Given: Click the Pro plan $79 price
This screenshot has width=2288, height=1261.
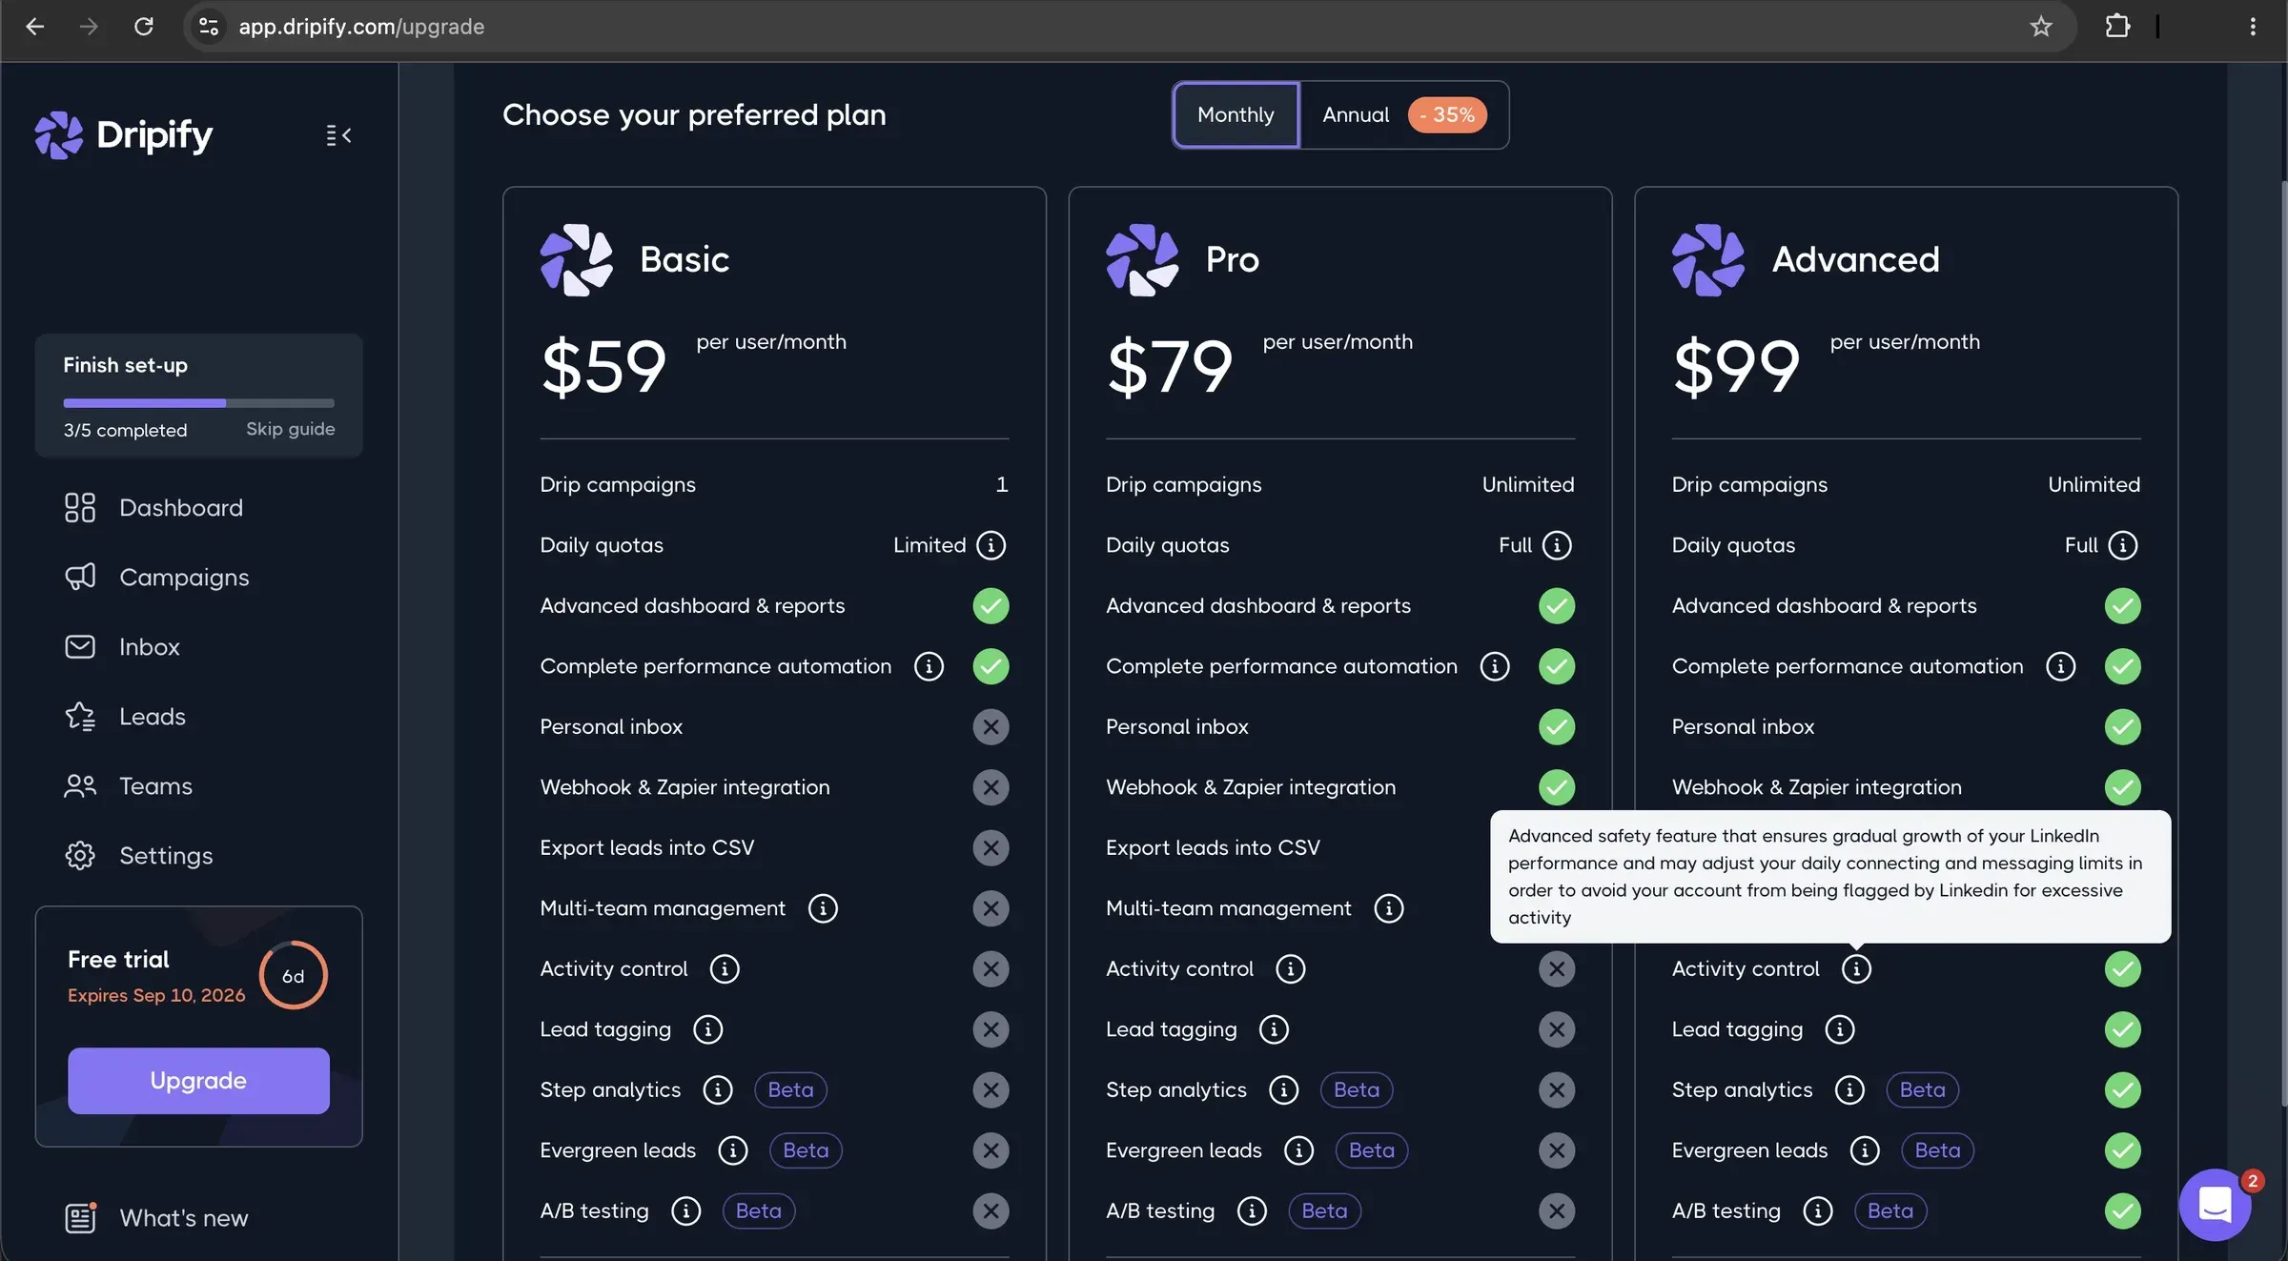Looking at the screenshot, I should coord(1170,367).
